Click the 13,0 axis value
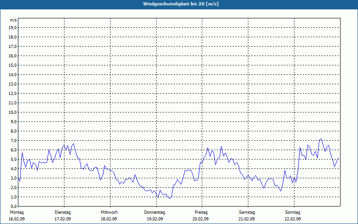 click(x=13, y=84)
